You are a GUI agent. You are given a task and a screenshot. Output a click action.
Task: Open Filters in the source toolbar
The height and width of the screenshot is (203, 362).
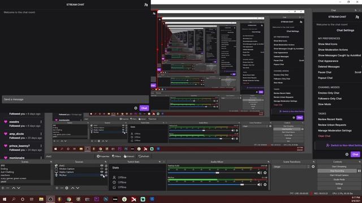coord(117,156)
